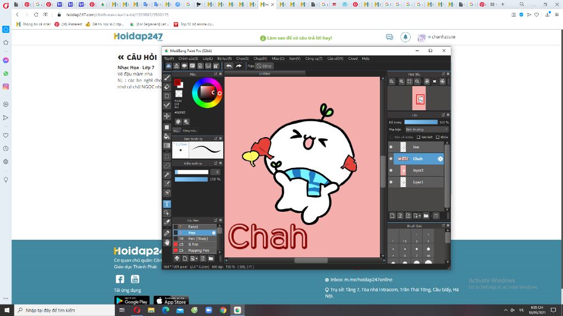This screenshot has height=316, width=563.
Task: Click the add brush cloud icon below brush list
Action: (177, 258)
